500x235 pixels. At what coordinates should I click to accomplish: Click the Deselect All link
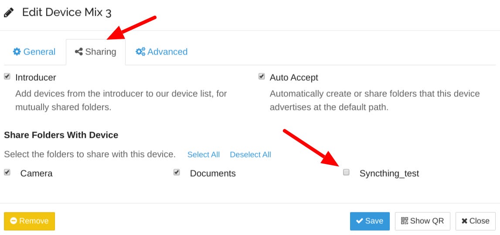[x=250, y=155]
